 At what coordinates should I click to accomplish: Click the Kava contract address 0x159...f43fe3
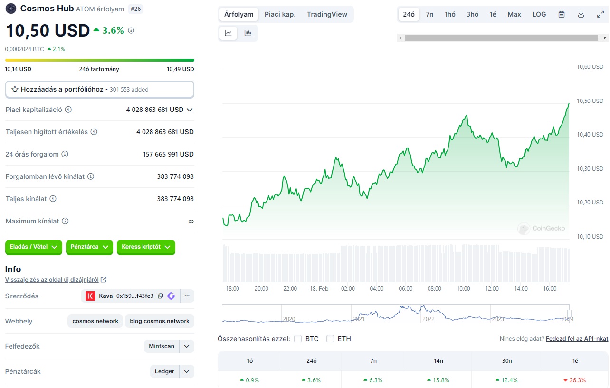135,296
